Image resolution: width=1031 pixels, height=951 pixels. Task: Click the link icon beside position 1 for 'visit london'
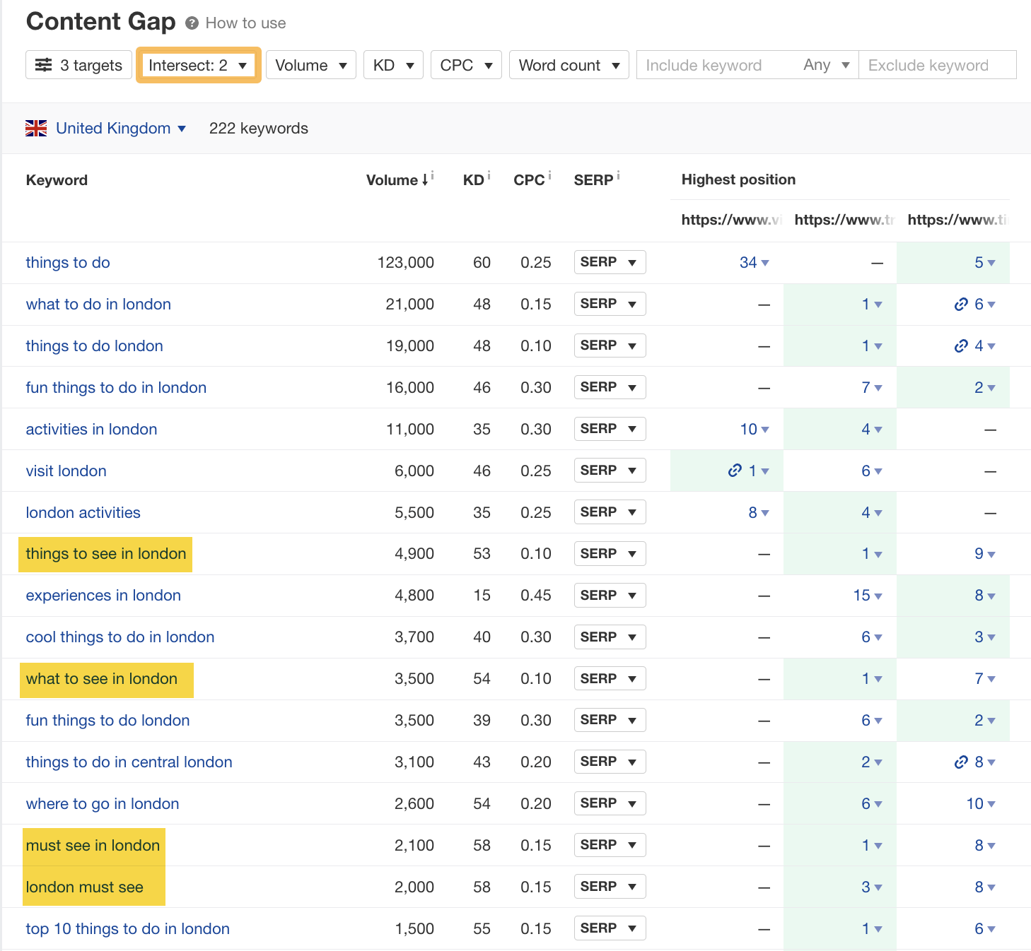735,471
